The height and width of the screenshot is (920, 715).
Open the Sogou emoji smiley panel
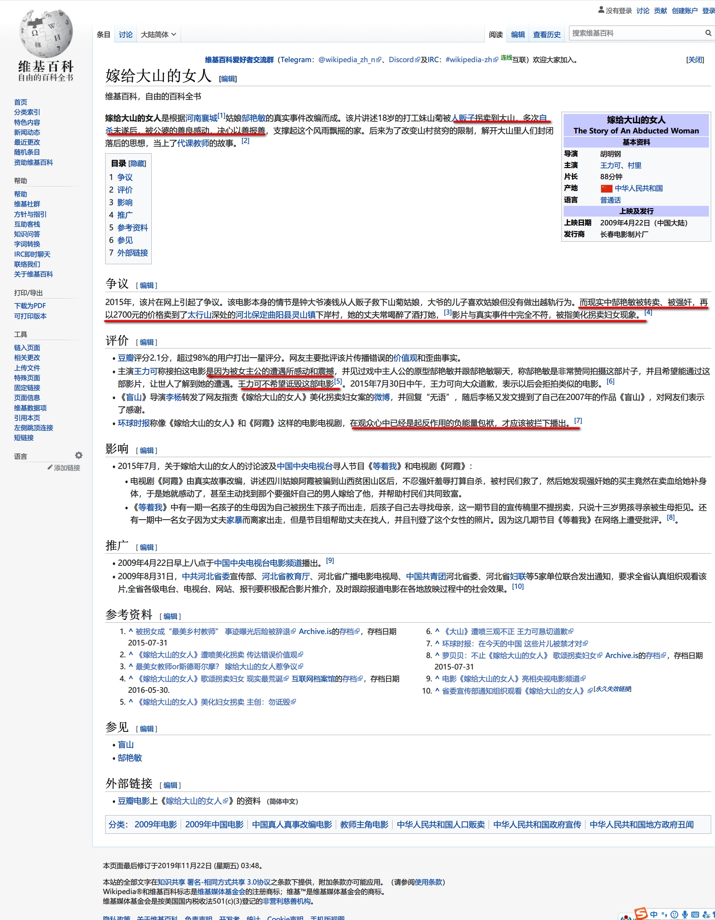675,915
